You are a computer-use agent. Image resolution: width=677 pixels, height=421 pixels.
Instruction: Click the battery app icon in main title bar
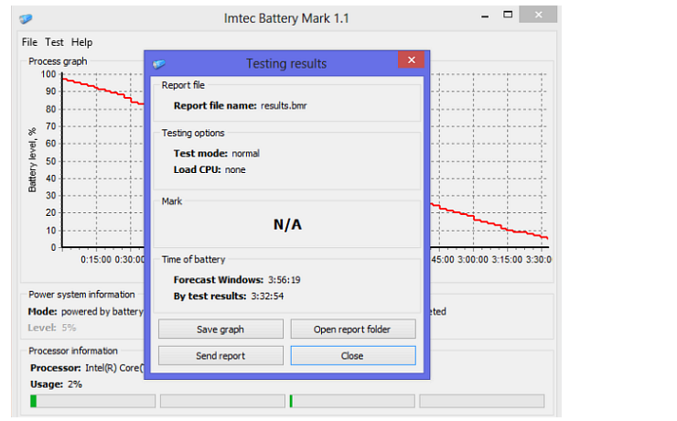(x=26, y=18)
